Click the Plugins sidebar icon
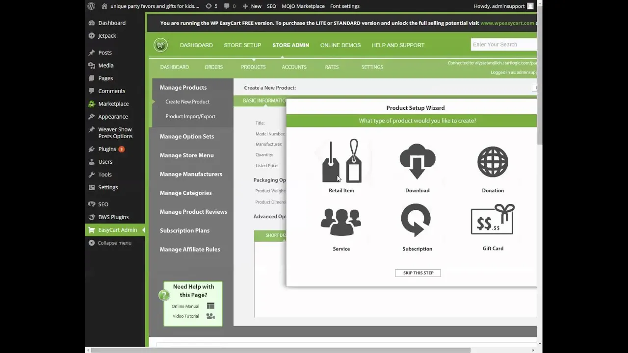The image size is (628, 353). [x=92, y=149]
